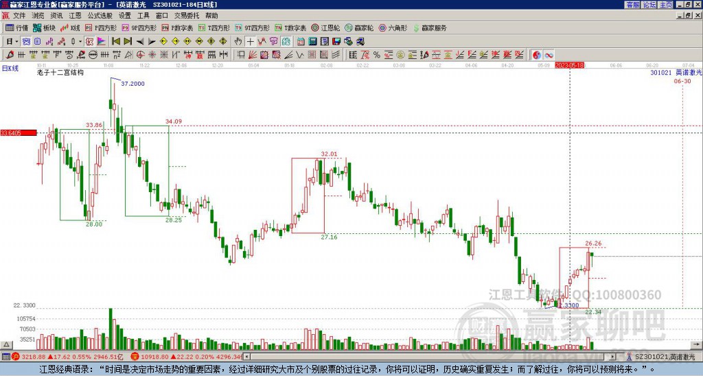Jump to the last bar icon
The height and width of the screenshot is (376, 703).
(128, 42)
